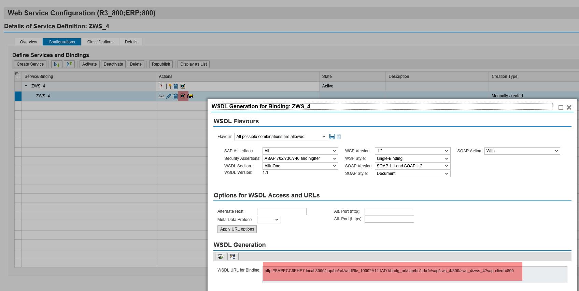
Task: Save the flavour with the floppy disk icon
Action: [x=332, y=137]
